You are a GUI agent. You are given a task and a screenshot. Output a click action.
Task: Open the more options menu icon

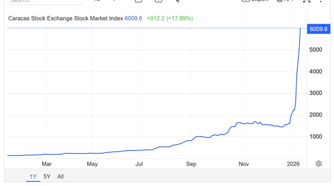click(321, 1)
